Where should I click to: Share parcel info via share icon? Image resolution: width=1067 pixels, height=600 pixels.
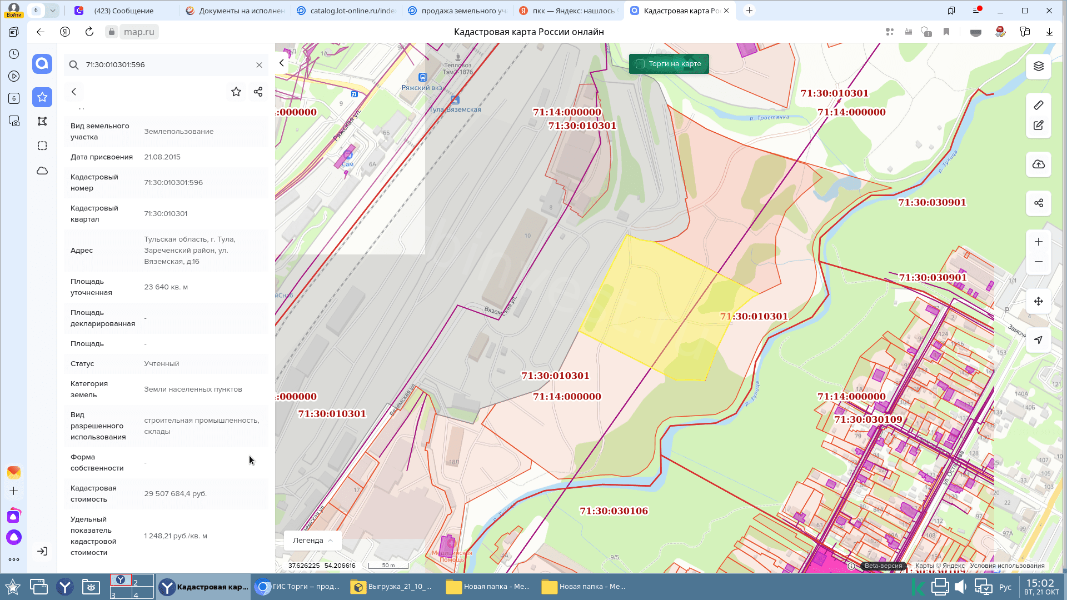[258, 92]
